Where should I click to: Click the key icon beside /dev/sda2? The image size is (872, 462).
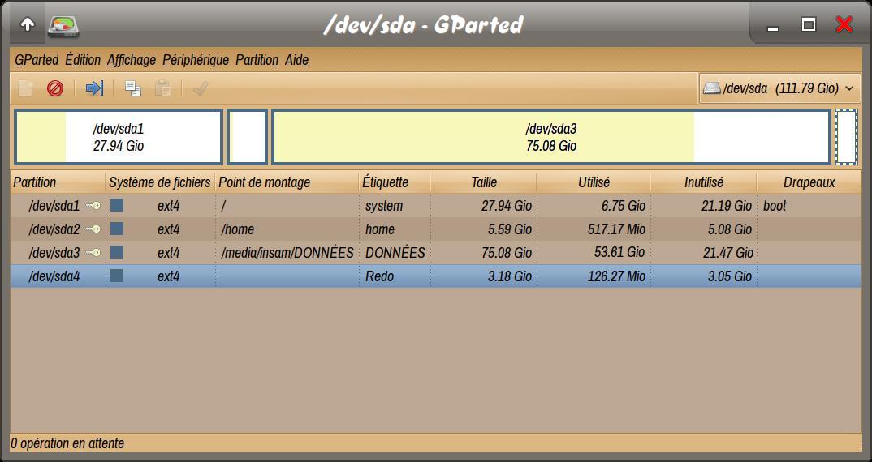93,229
